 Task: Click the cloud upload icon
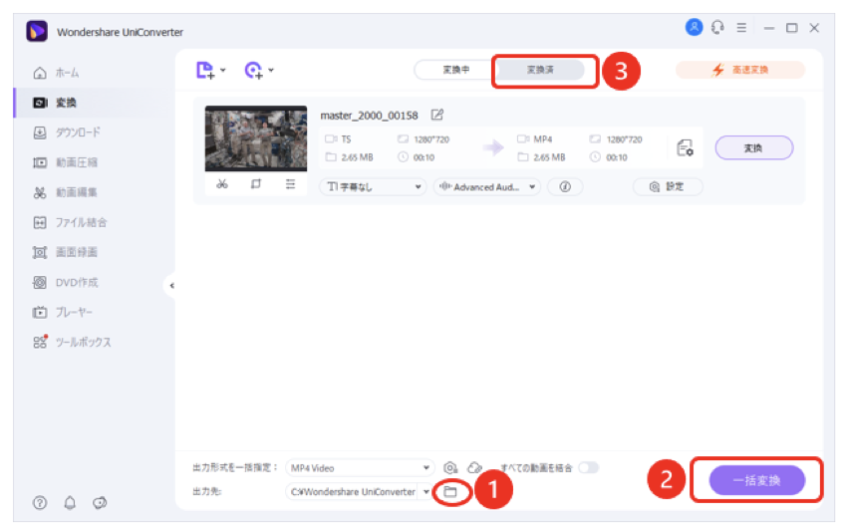click(x=474, y=468)
